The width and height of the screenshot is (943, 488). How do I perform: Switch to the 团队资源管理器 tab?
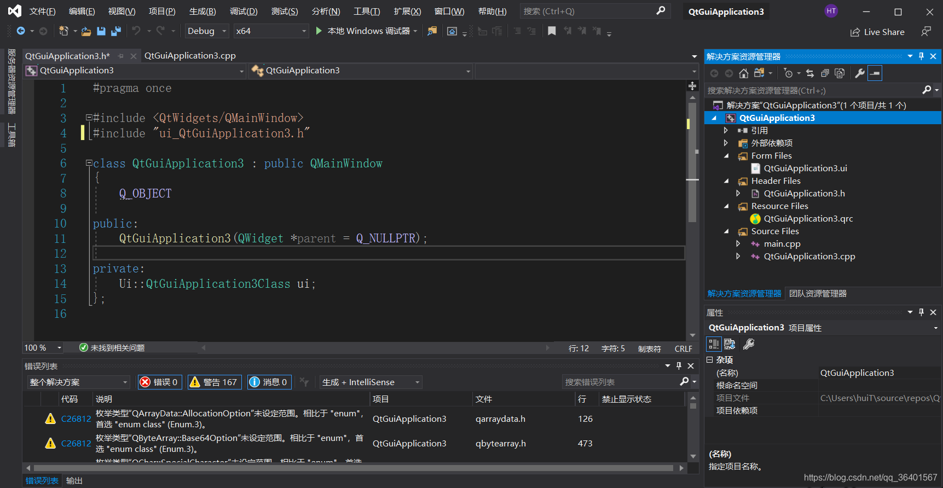coord(818,294)
